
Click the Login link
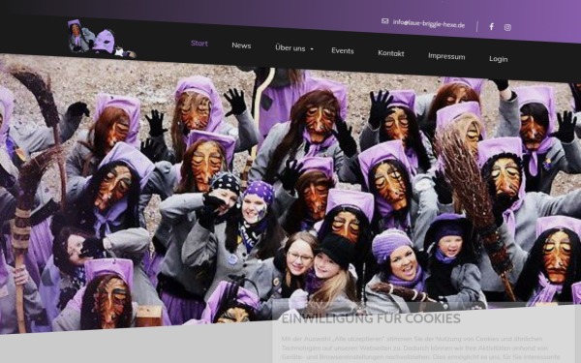[x=499, y=59]
